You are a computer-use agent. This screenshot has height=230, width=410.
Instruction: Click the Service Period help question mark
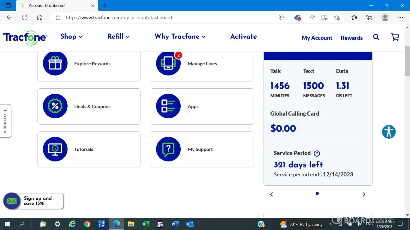click(x=317, y=153)
